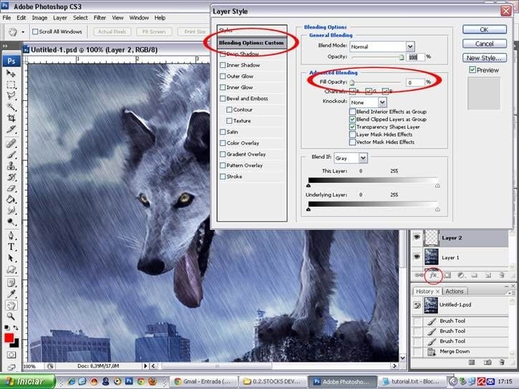519x389 pixels.
Task: Select the Polygonal Lasso tool
Action: point(11,96)
